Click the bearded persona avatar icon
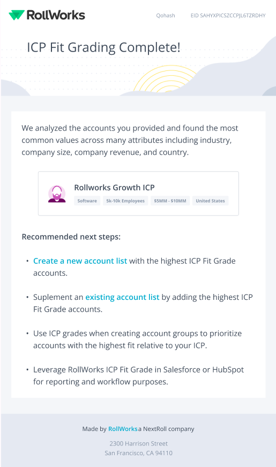Viewport: 276px width, 467px height. coord(57,194)
